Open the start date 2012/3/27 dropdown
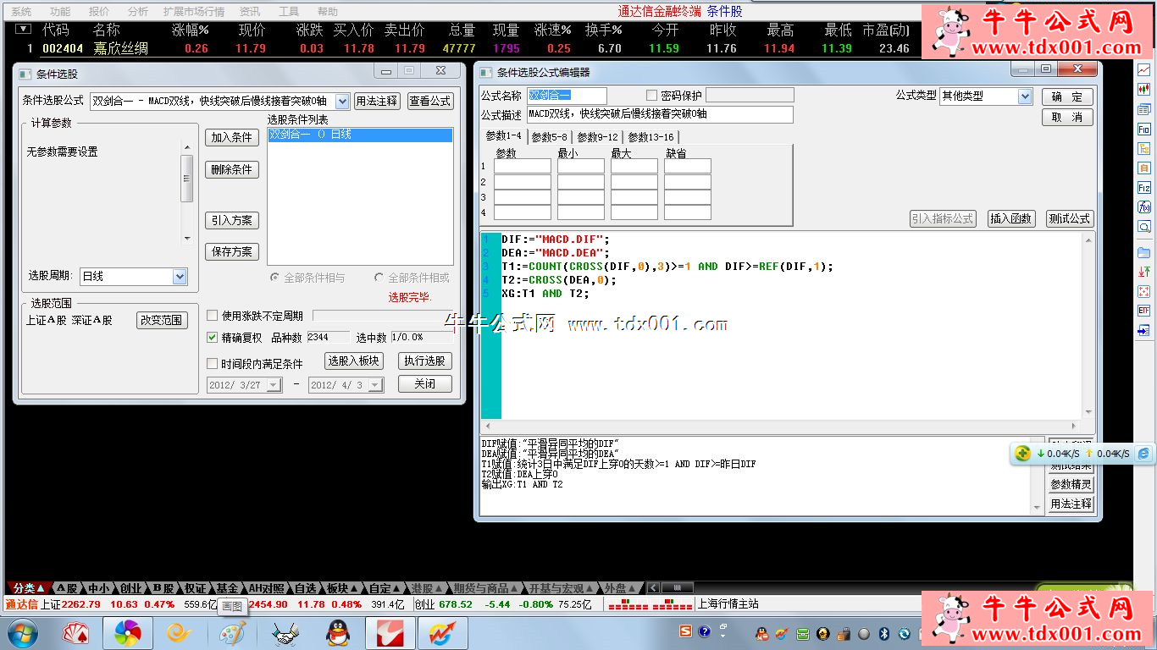 pos(273,385)
